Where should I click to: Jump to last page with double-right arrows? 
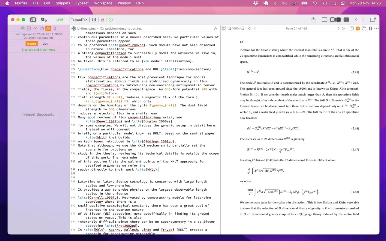(343, 28)
